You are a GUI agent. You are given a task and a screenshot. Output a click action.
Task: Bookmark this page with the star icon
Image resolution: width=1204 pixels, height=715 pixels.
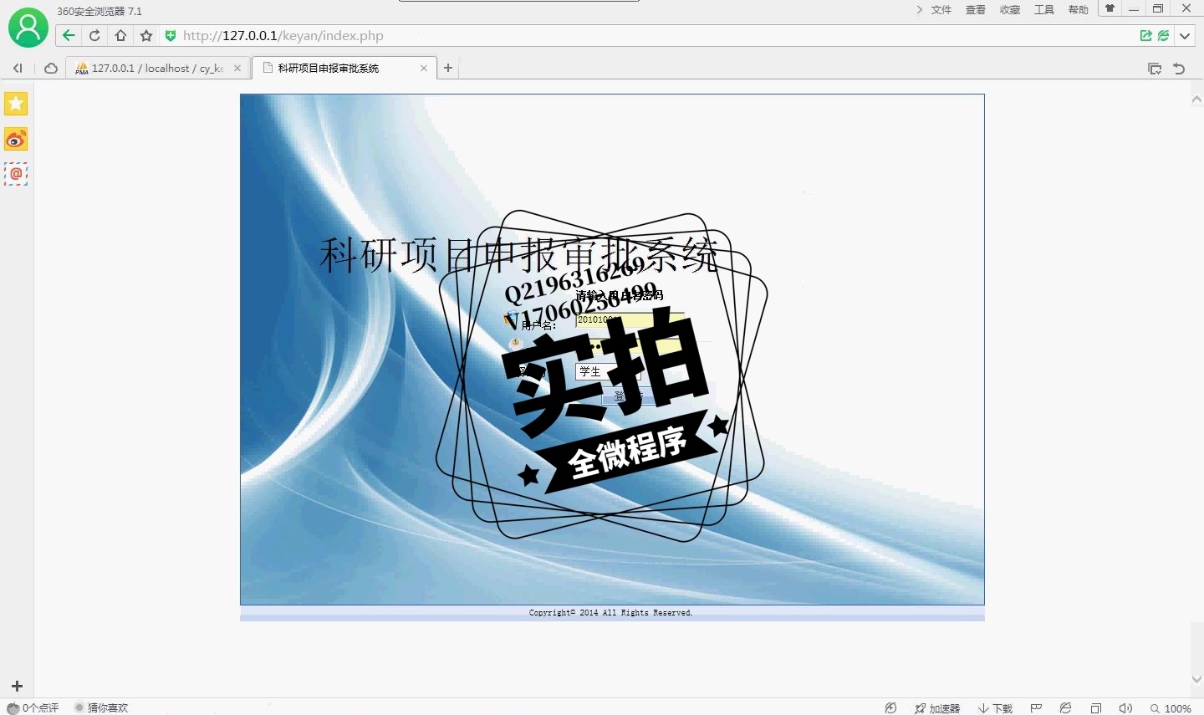pyautogui.click(x=146, y=35)
